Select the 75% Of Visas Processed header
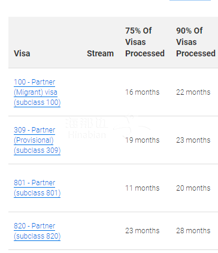Screen dimensions: 218x253 (x=145, y=42)
